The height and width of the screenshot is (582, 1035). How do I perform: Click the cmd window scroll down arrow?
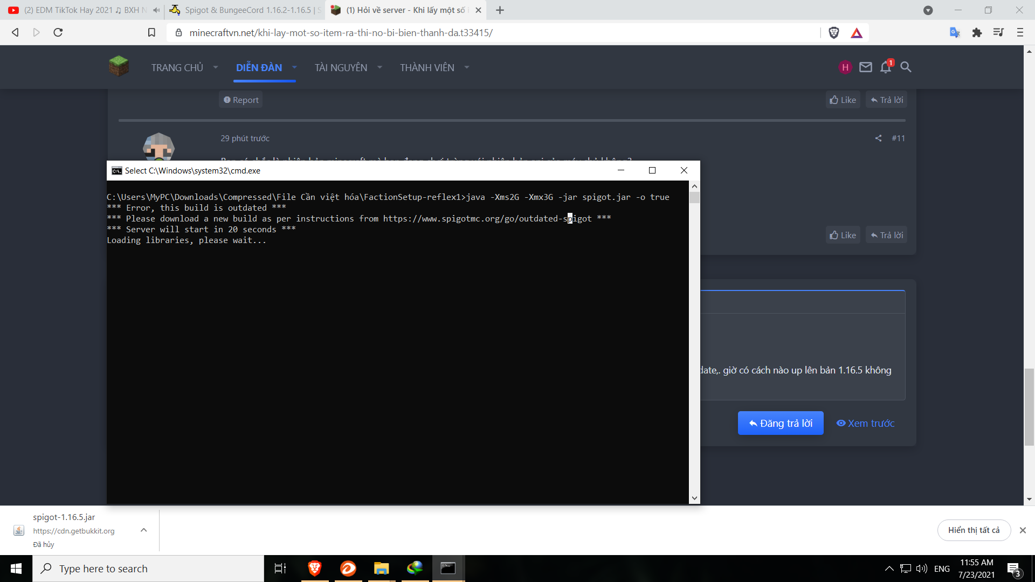pos(694,498)
